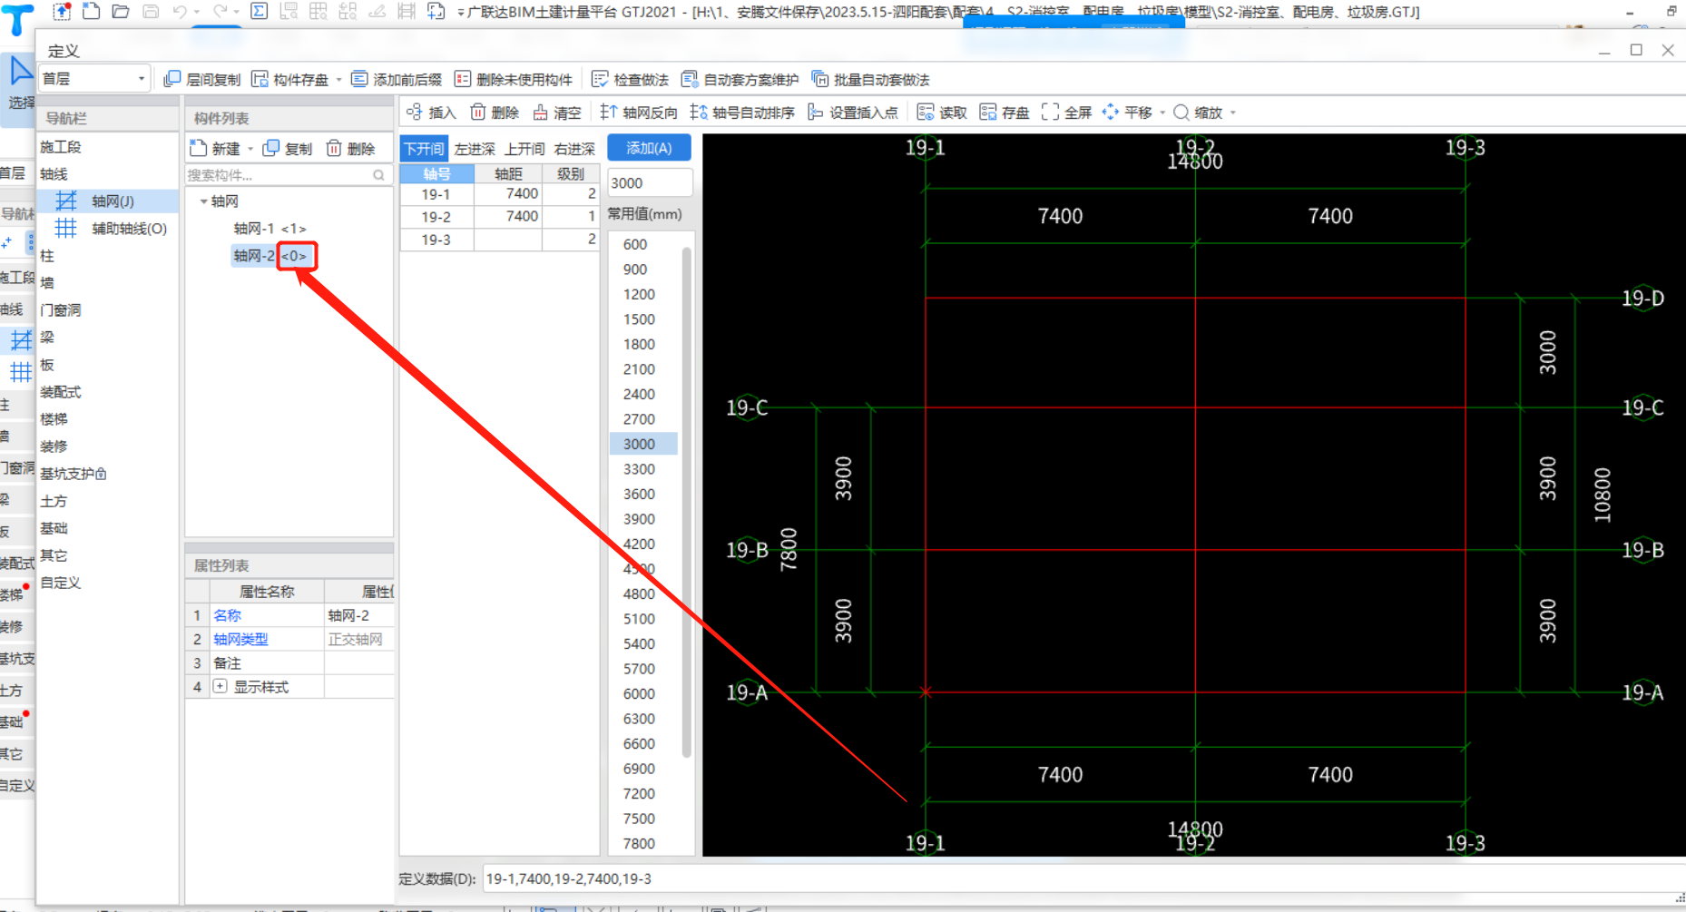The height and width of the screenshot is (912, 1686).
Task: Click the 19-2 axis number cell
Action: 436,217
